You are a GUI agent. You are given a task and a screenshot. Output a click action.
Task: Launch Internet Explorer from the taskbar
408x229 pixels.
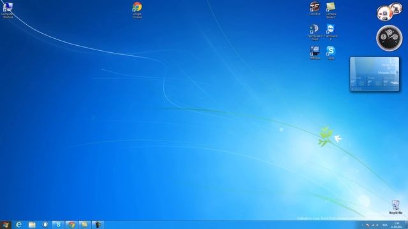(19, 225)
